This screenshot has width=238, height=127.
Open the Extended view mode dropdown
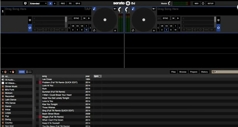[38, 3]
